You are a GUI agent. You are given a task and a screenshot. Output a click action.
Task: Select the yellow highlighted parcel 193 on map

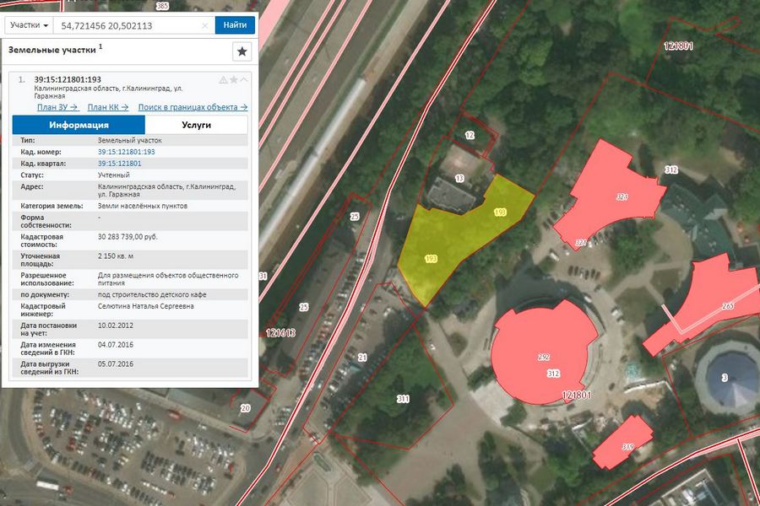pos(456,240)
